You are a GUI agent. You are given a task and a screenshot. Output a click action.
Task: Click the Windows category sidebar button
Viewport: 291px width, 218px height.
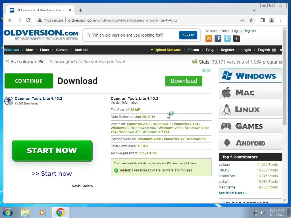point(250,76)
